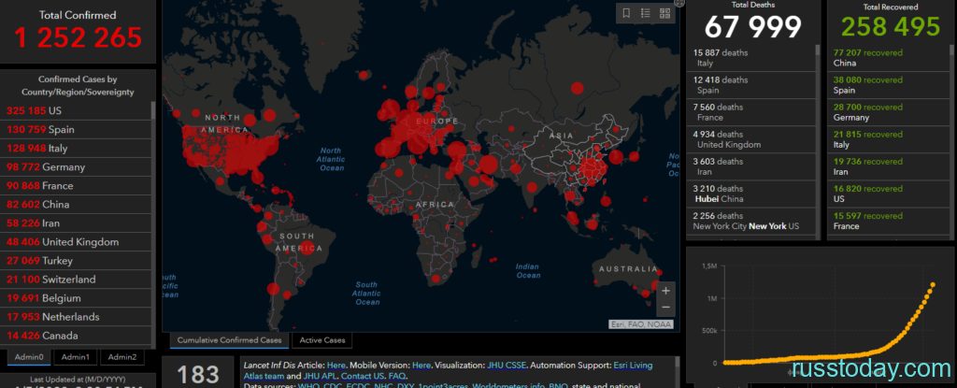The width and height of the screenshot is (957, 388).
Task: Select 130 759 Spain row
Action: pos(76,130)
